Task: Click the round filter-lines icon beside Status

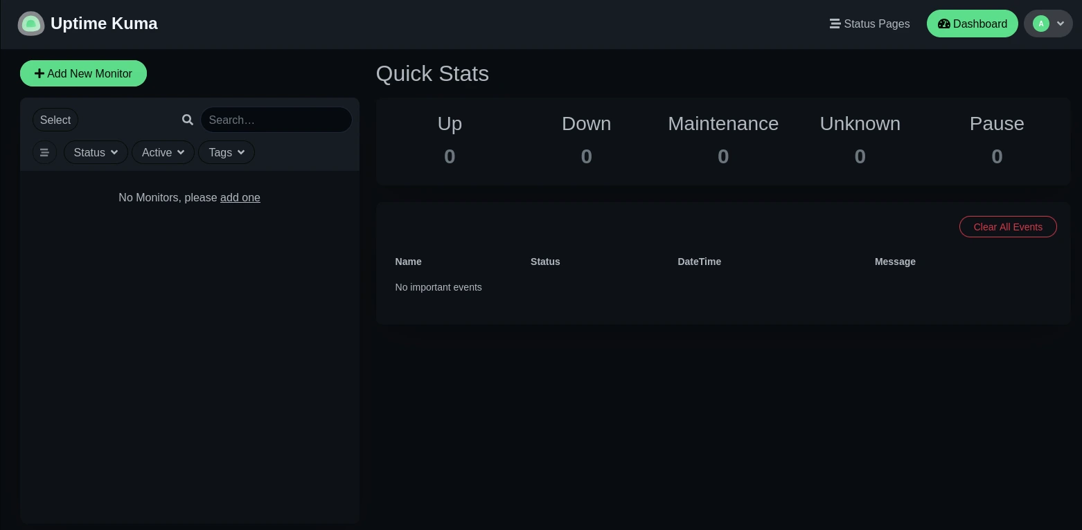Action: 44,152
